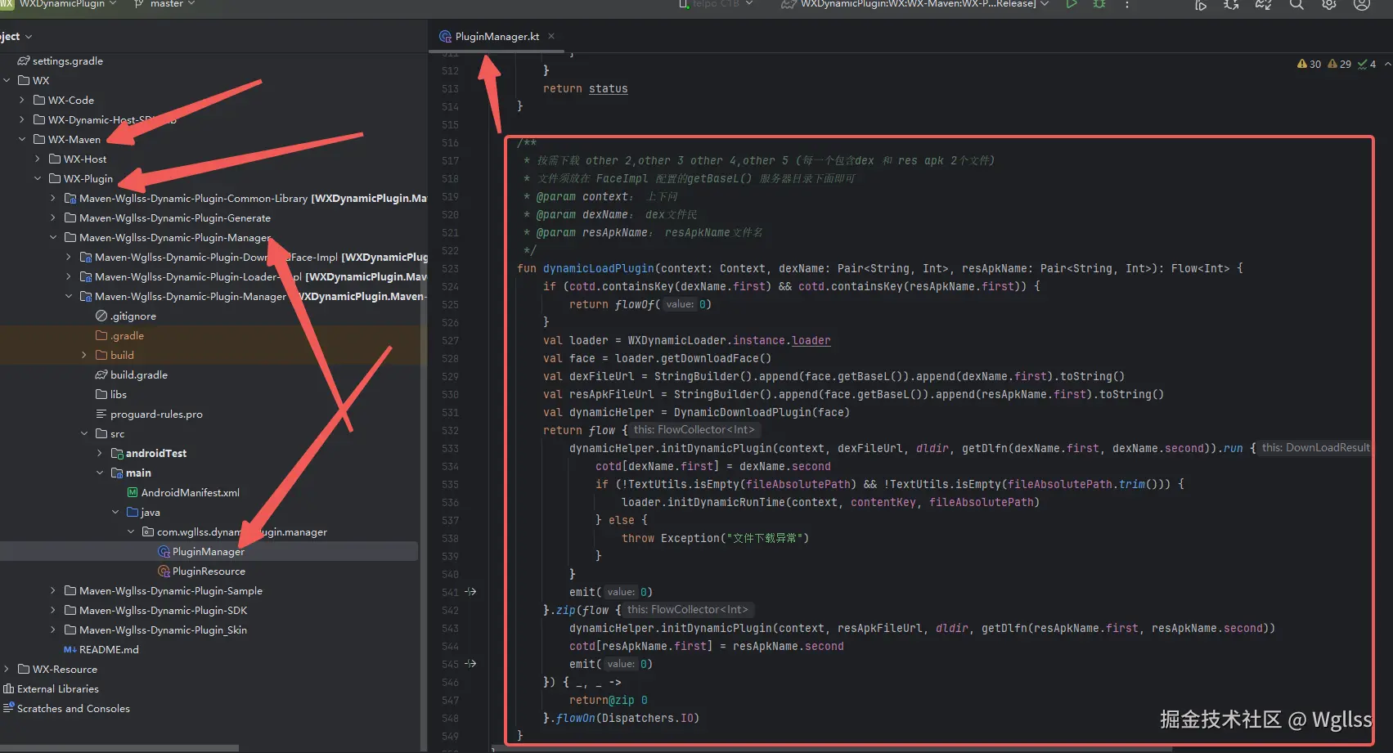Image resolution: width=1393 pixels, height=753 pixels.
Task: Click the apply changes icon in toolbar
Action: (1231, 4)
